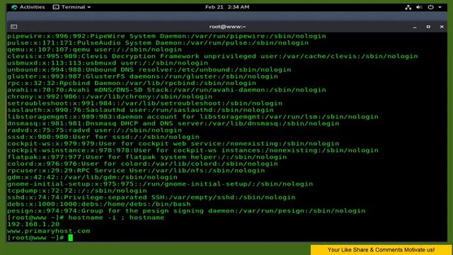453x255 pixels.
Task: Click the power icon in top bar
Action: (430, 7)
